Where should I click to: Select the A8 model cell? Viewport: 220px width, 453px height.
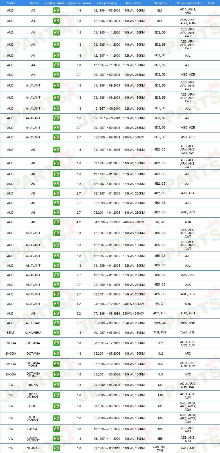[33, 313]
